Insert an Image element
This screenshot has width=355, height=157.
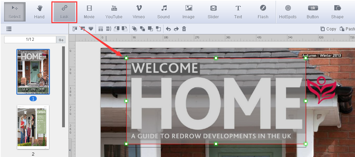click(x=189, y=12)
